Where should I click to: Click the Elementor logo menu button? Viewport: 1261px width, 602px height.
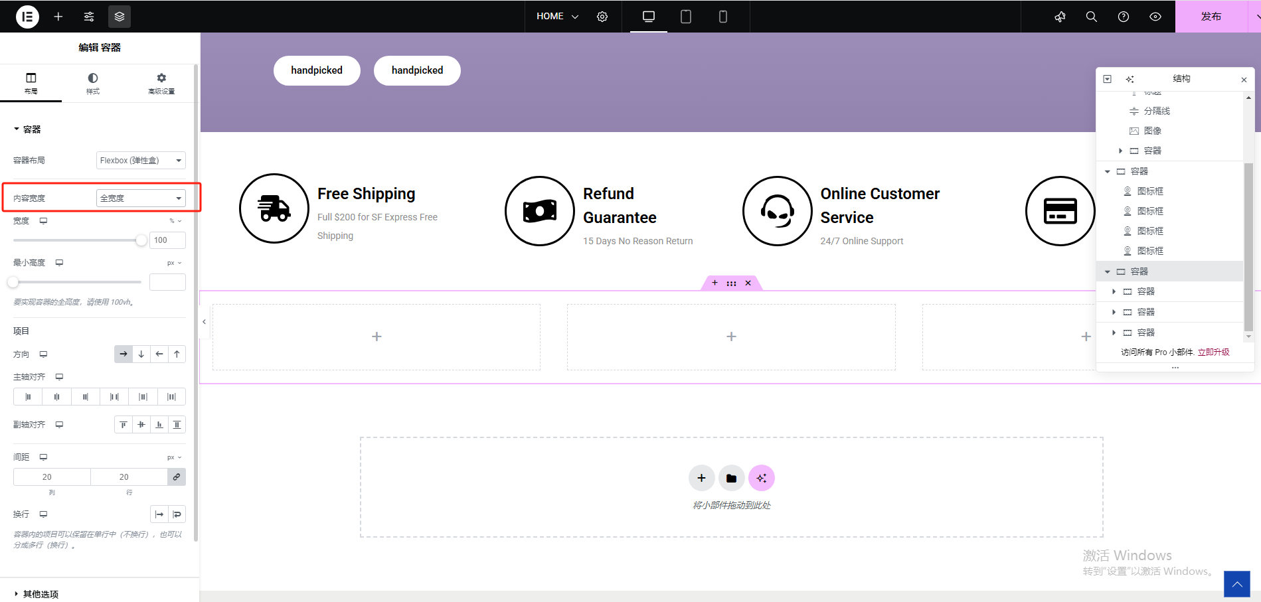coord(27,17)
